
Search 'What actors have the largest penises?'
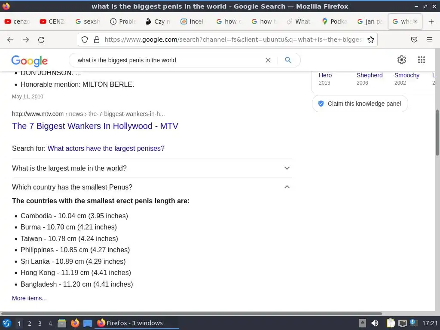106,148
